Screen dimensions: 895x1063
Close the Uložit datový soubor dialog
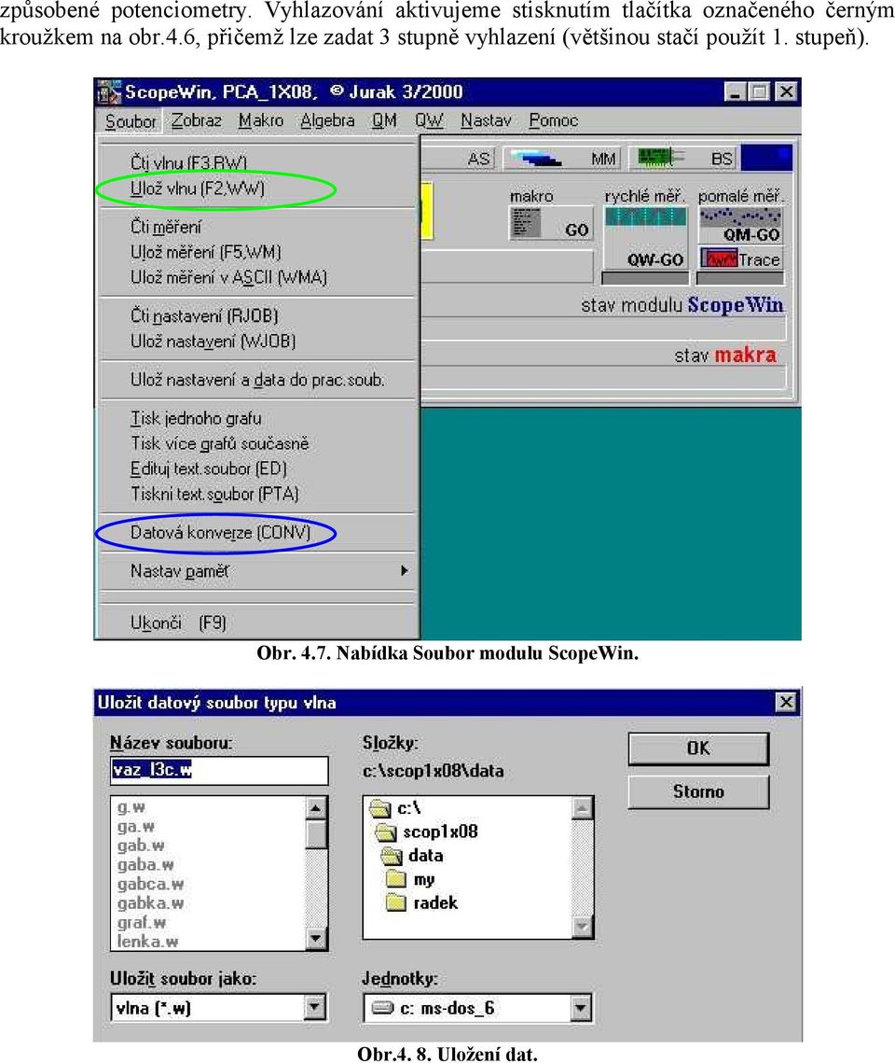[785, 702]
